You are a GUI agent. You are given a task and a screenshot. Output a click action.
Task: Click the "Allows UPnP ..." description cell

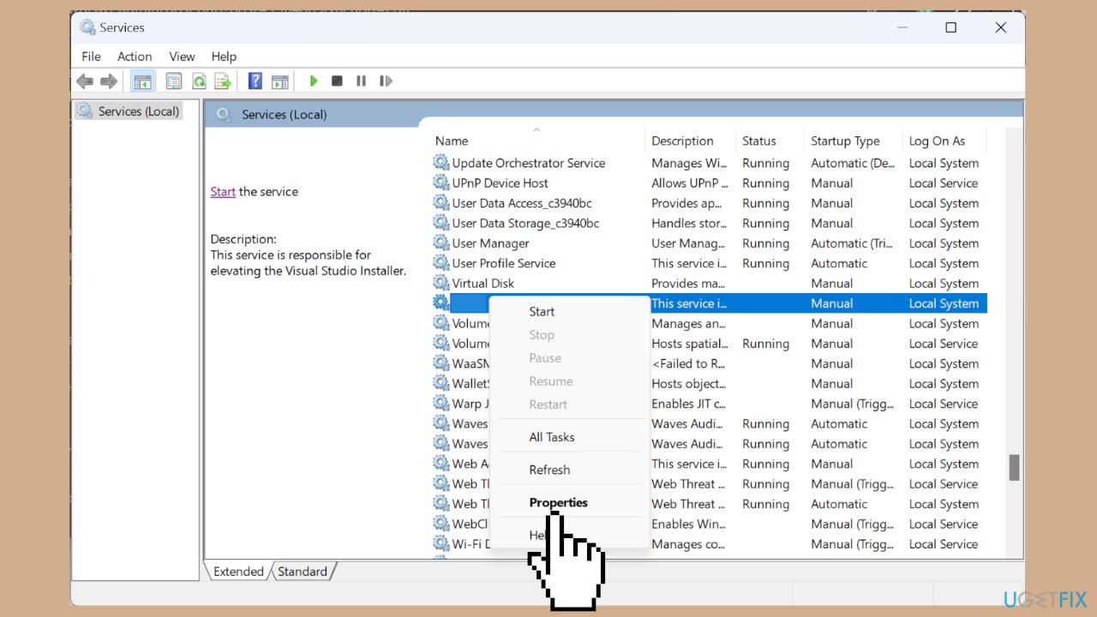(689, 183)
